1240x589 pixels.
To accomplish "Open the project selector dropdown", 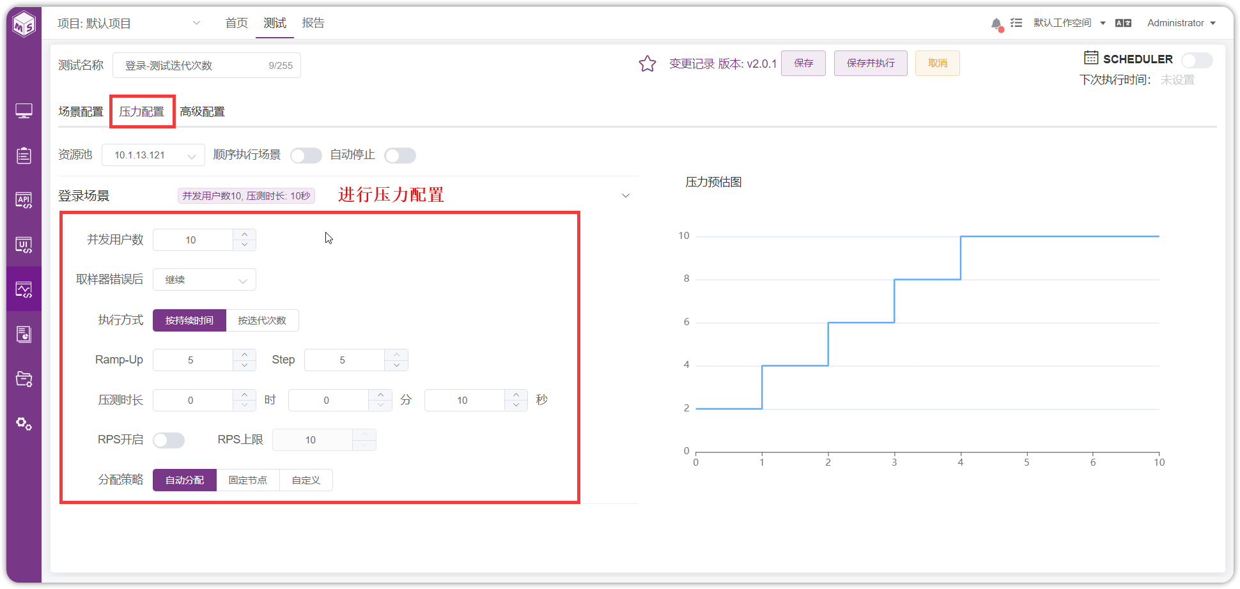I will pos(129,24).
